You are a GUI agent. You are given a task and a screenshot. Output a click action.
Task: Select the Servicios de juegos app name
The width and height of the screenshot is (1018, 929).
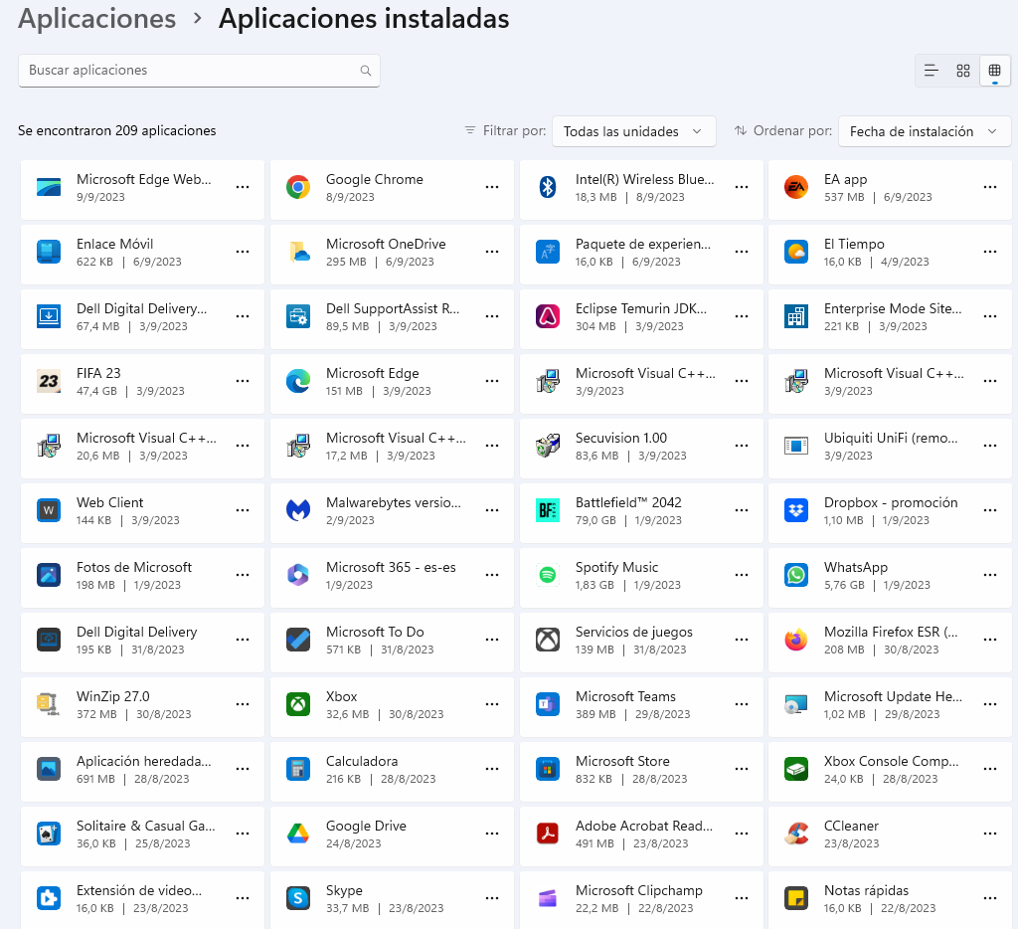pyautogui.click(x=633, y=632)
